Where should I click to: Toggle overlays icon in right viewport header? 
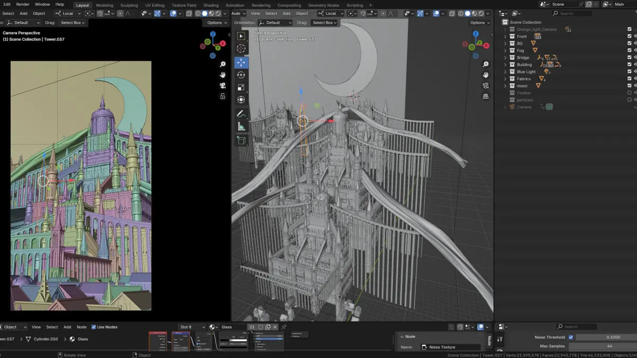pos(436,13)
